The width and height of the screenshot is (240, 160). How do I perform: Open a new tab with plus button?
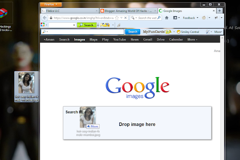[219, 11]
